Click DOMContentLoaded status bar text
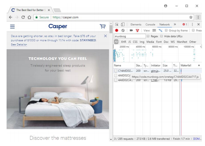205x146 pixels. (x=197, y=139)
